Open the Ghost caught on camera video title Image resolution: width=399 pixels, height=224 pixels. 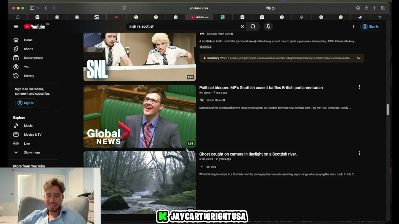pyautogui.click(x=248, y=154)
